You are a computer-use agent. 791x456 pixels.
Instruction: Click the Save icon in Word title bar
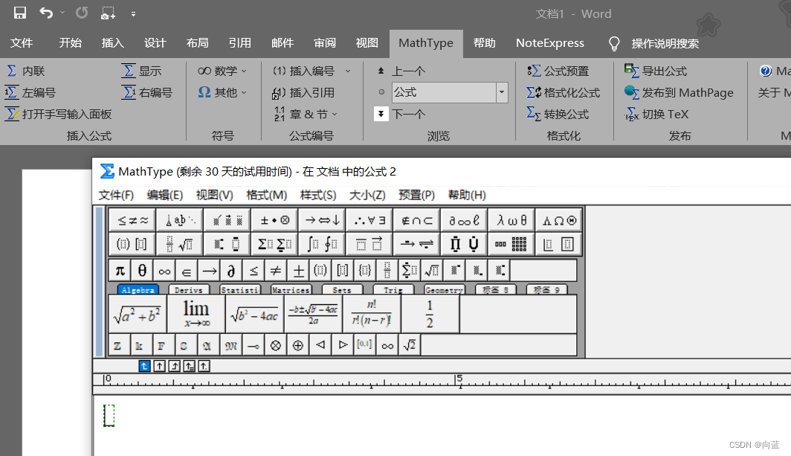[19, 13]
